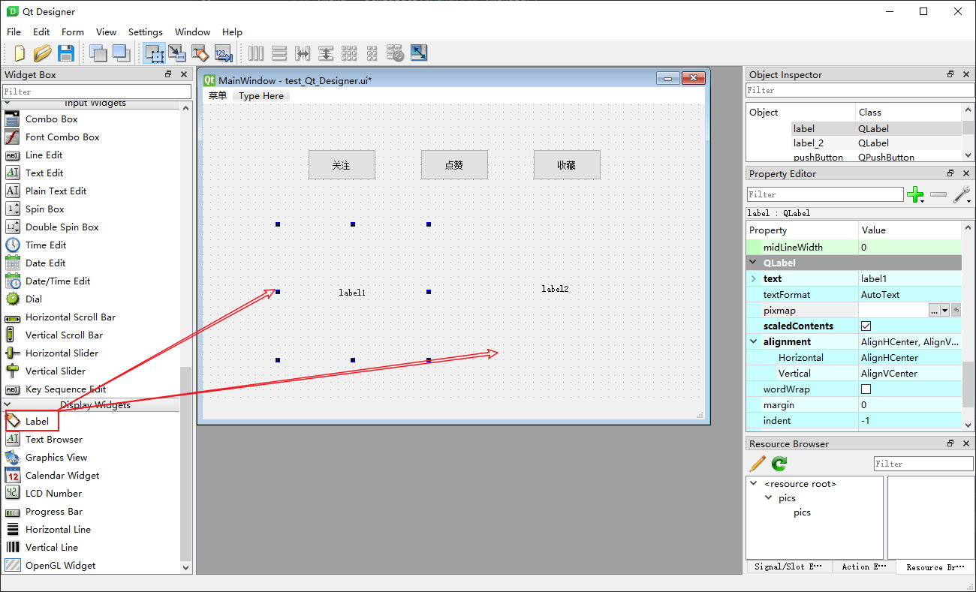Select the Edit Signals/Slots mode icon
This screenshot has width=976, height=592.
(177, 53)
